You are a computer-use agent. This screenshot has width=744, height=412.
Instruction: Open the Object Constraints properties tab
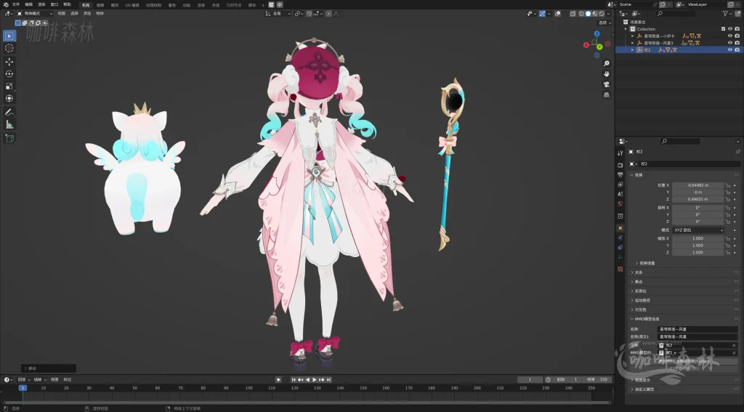(x=620, y=247)
